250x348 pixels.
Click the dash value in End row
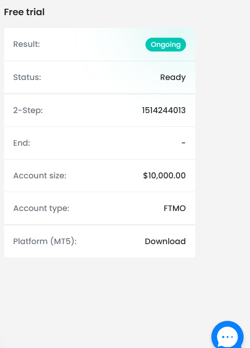pos(183,143)
